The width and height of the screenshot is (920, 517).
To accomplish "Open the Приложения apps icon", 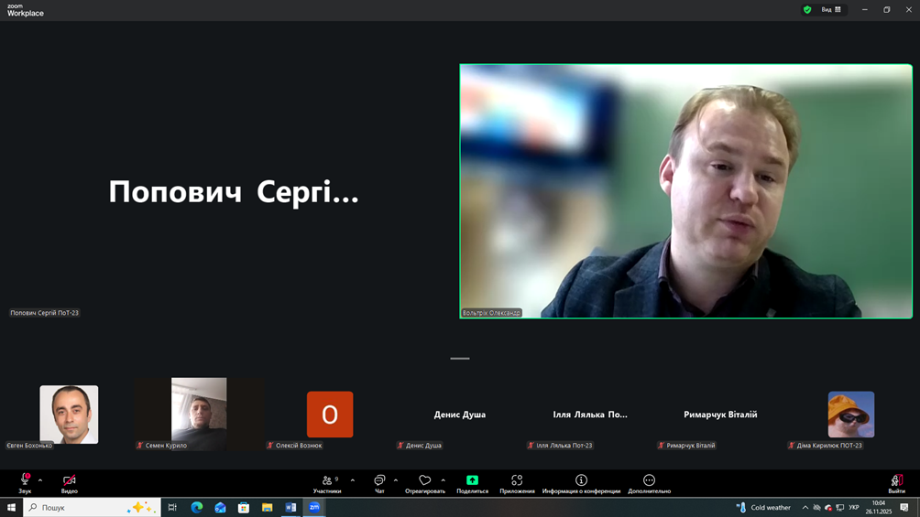I will click(x=517, y=480).
